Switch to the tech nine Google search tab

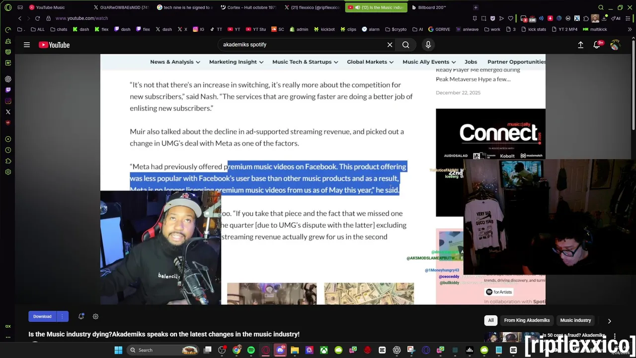[184, 7]
